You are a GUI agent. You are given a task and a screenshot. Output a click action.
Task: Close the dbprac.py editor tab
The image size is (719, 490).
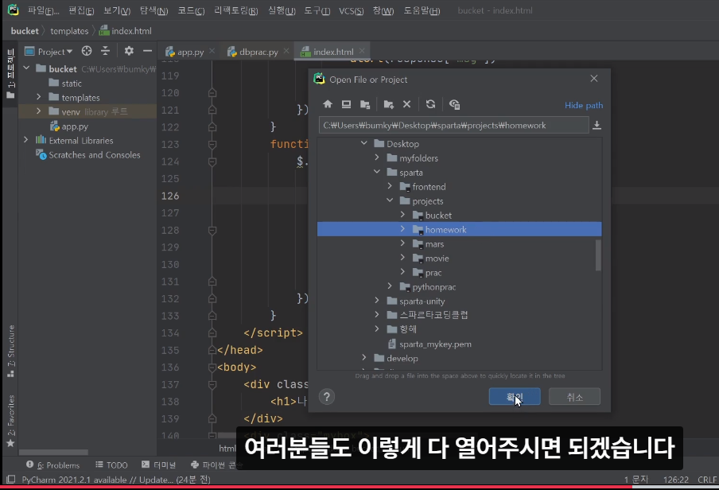pos(286,51)
